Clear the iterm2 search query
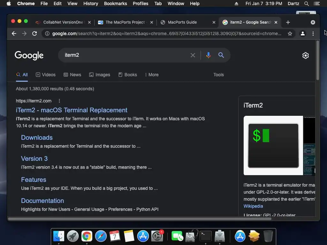This screenshot has width=327, height=245. pyautogui.click(x=193, y=55)
